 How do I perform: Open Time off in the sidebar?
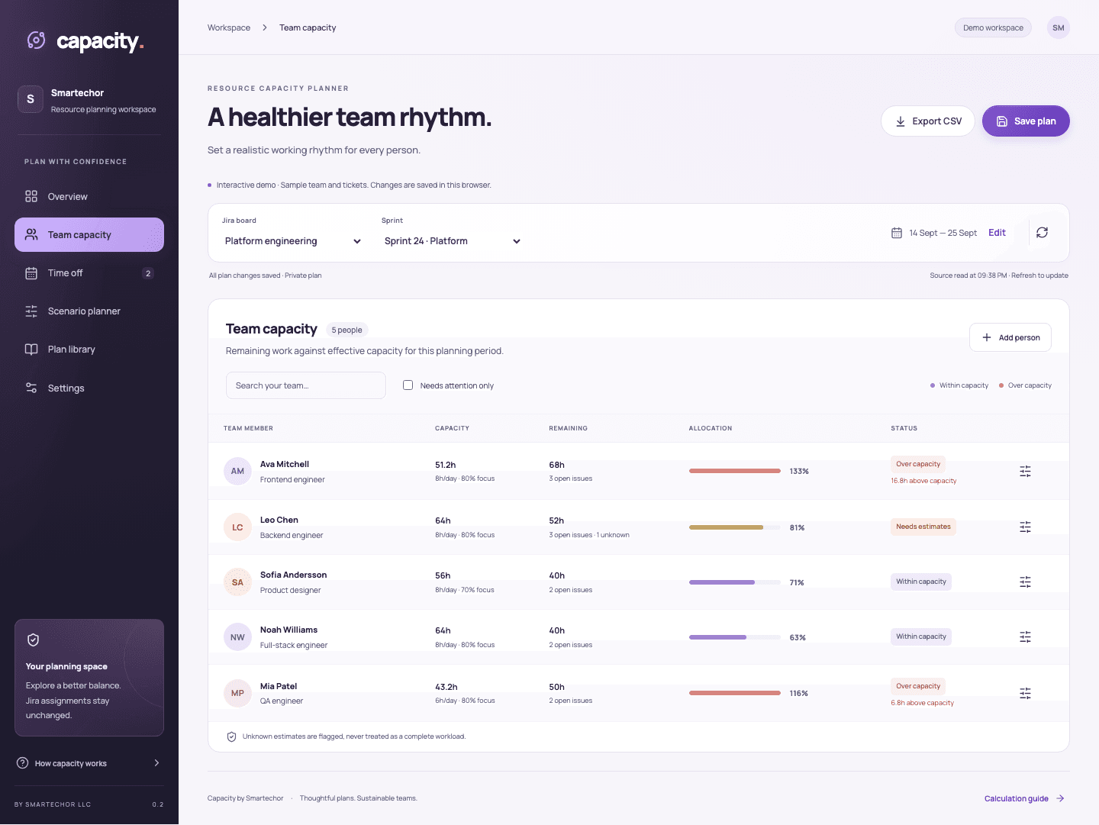coord(89,273)
